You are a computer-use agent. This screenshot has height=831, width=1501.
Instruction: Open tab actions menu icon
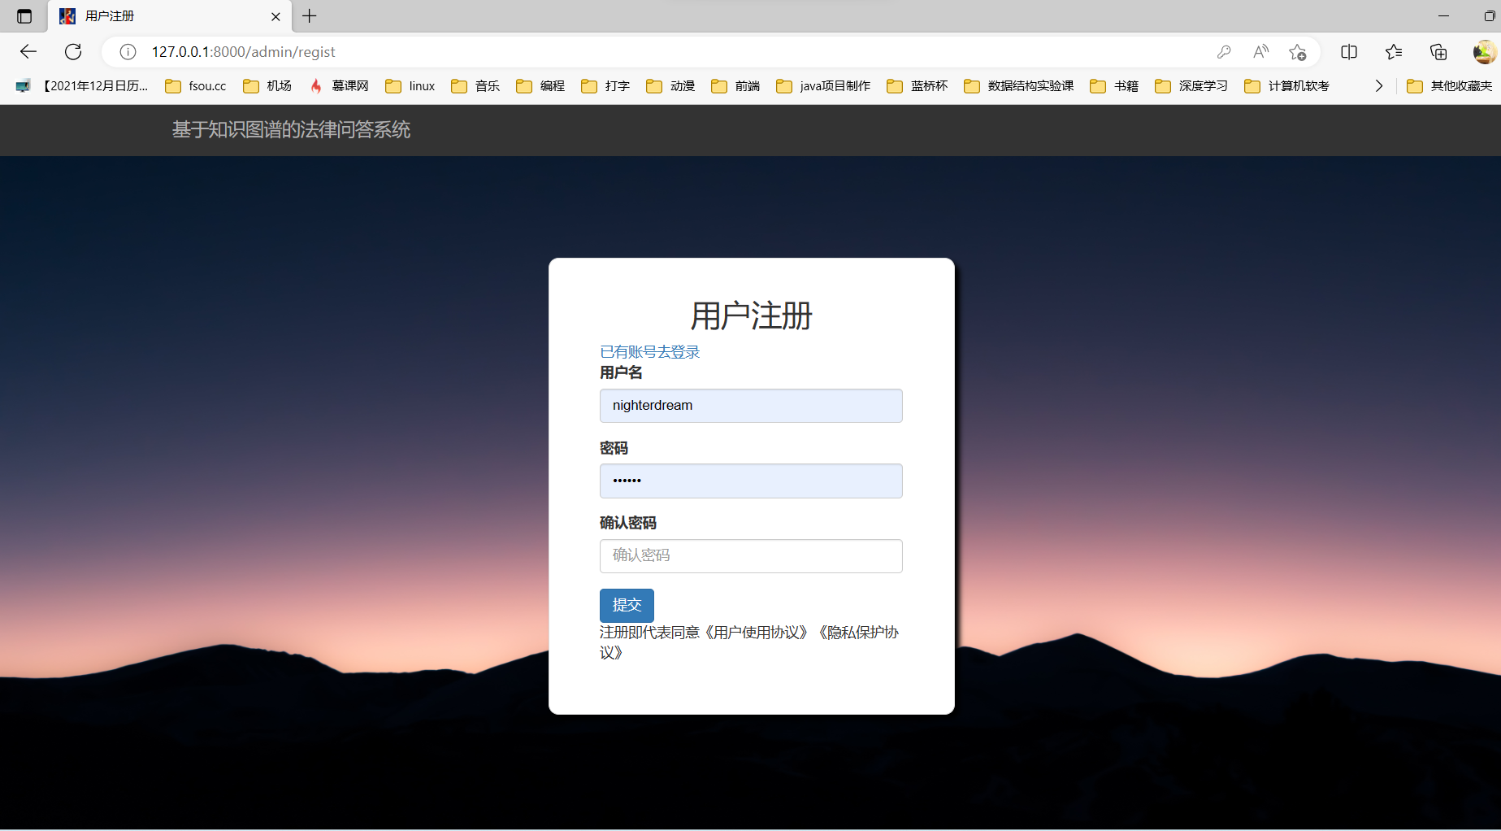(24, 16)
